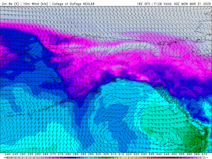This screenshot has width=212, height=159.
Task: Click the 370 value on color scale
Action: [204, 154]
